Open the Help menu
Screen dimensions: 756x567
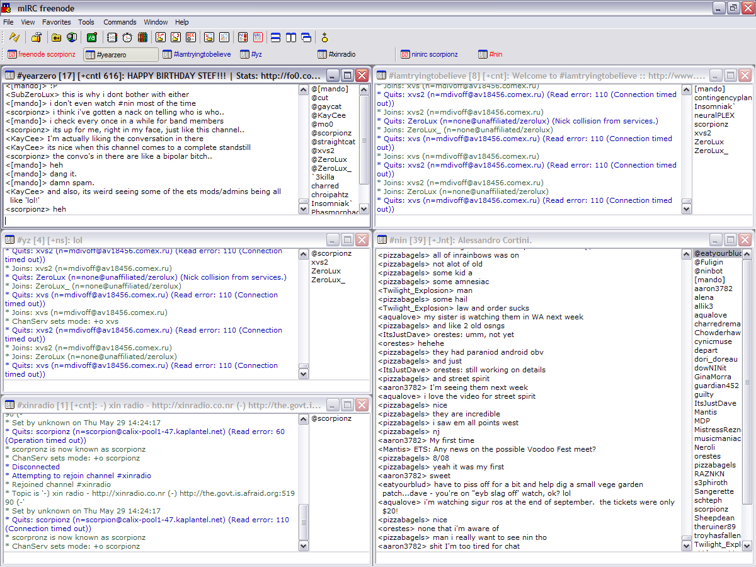(182, 22)
